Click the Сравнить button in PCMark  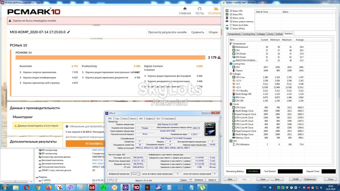198,32
